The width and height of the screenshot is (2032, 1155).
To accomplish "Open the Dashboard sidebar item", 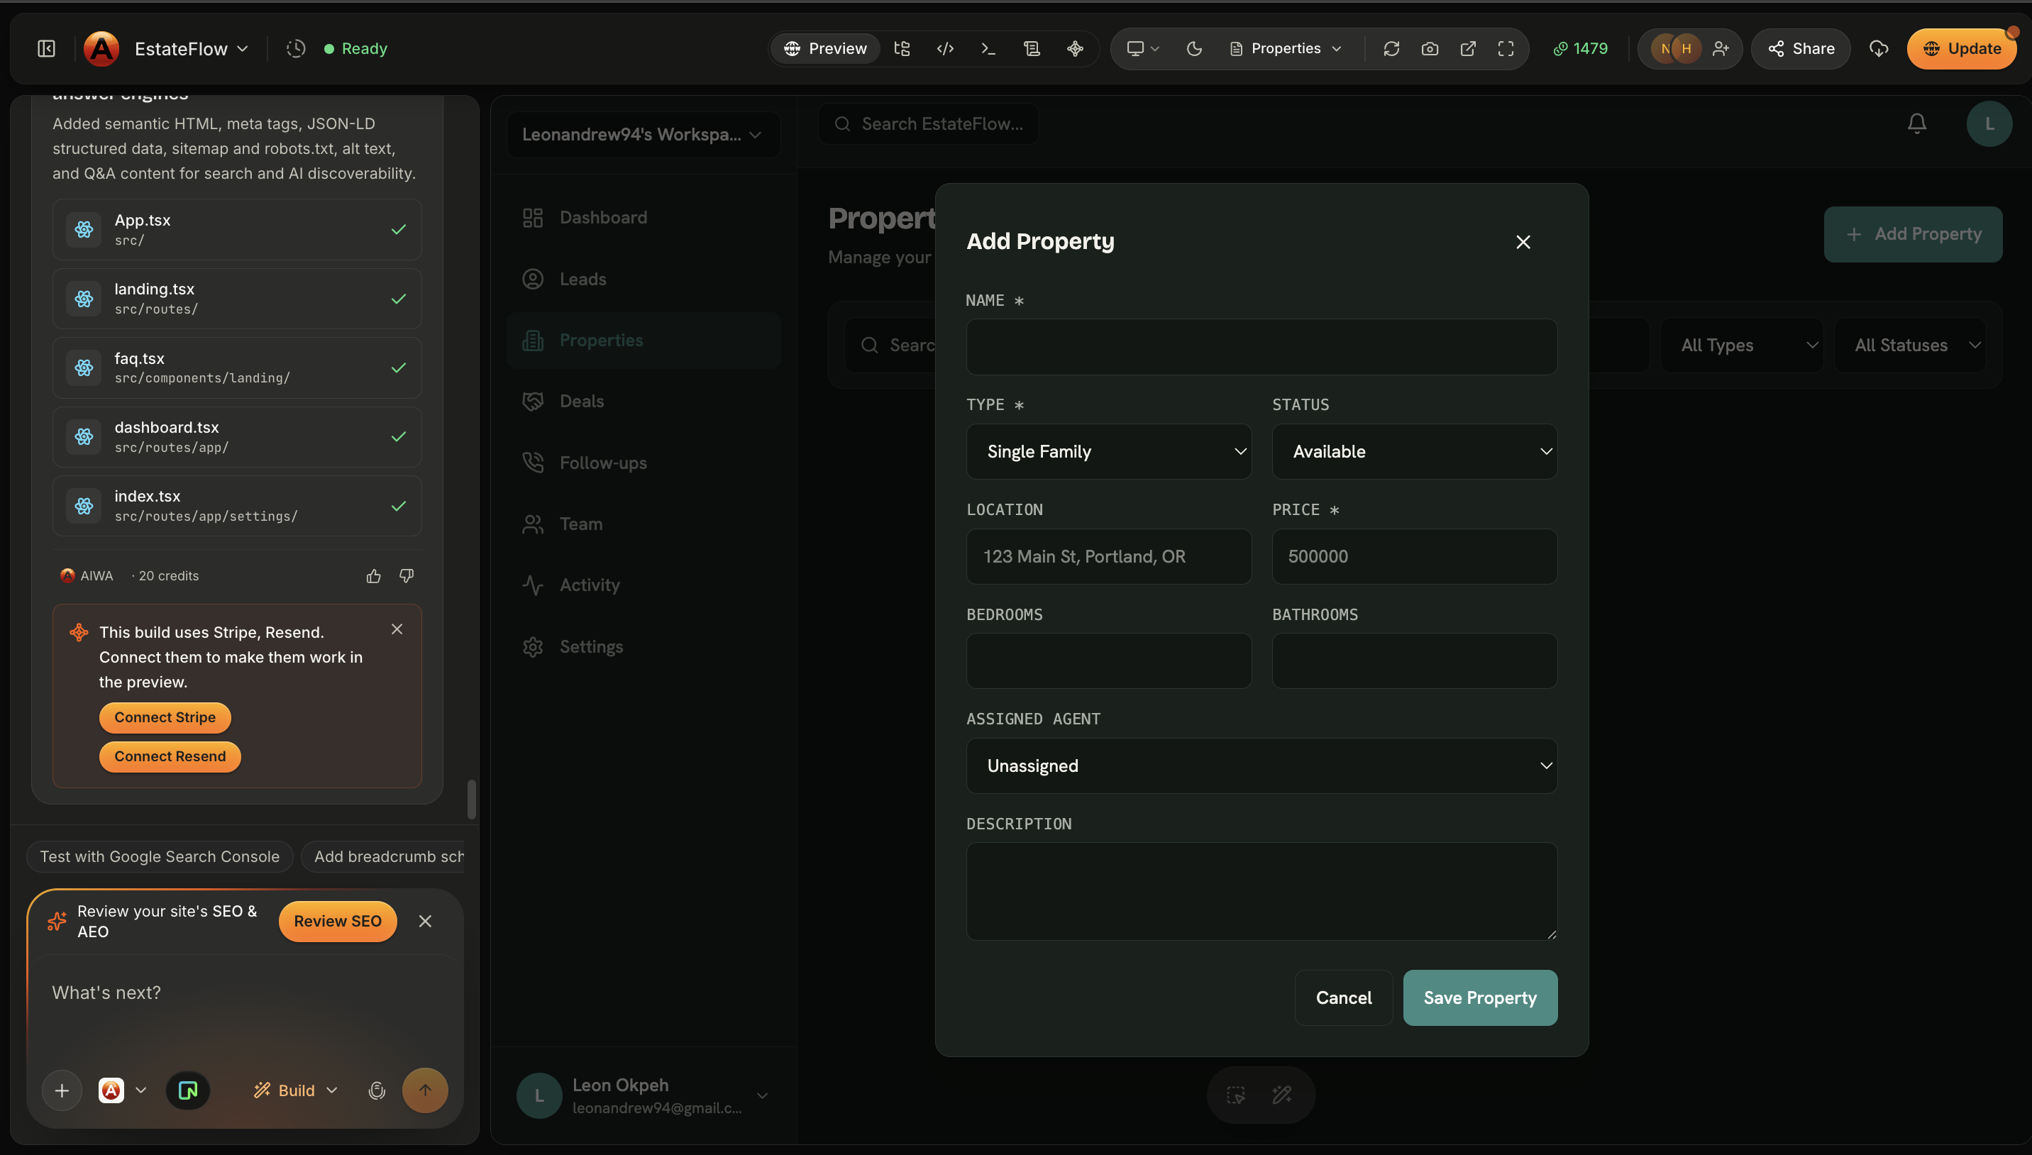I will [x=644, y=217].
